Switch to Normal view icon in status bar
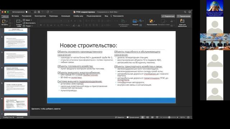 click(x=143, y=117)
